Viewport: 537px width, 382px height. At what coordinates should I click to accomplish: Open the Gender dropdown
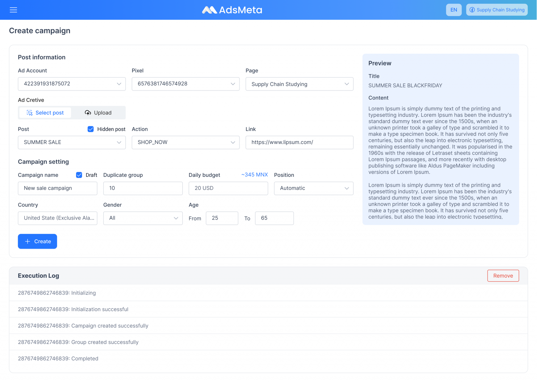coord(143,218)
